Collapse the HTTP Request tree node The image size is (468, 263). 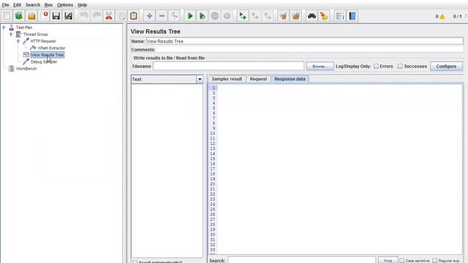(x=18, y=41)
